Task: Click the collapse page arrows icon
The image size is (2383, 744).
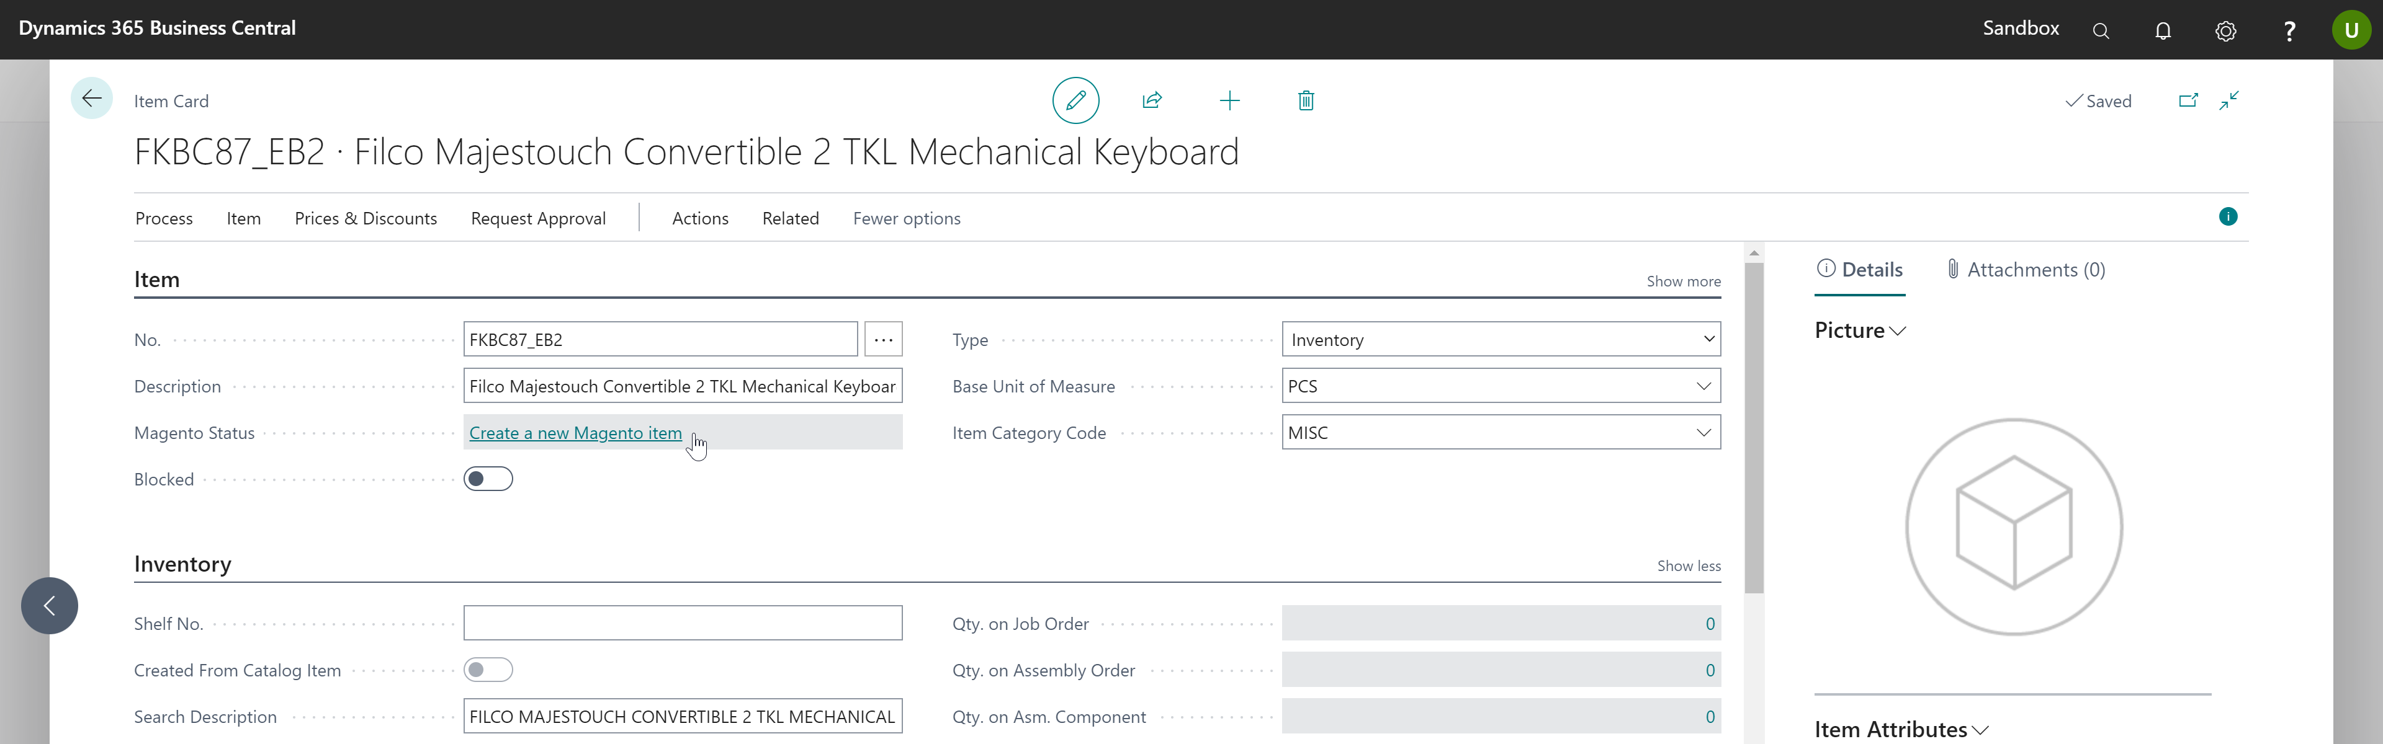Action: [2228, 100]
